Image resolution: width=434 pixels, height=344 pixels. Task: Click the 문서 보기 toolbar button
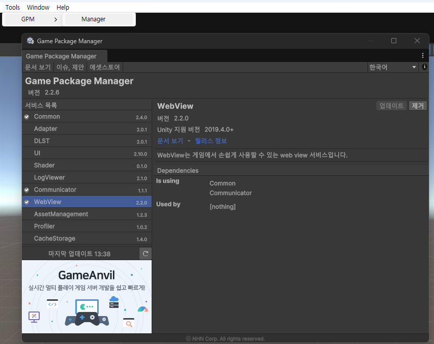pos(38,67)
